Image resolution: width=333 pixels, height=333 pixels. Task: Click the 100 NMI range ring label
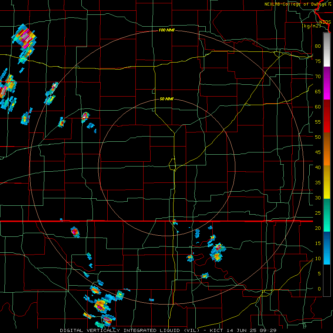coord(166,30)
